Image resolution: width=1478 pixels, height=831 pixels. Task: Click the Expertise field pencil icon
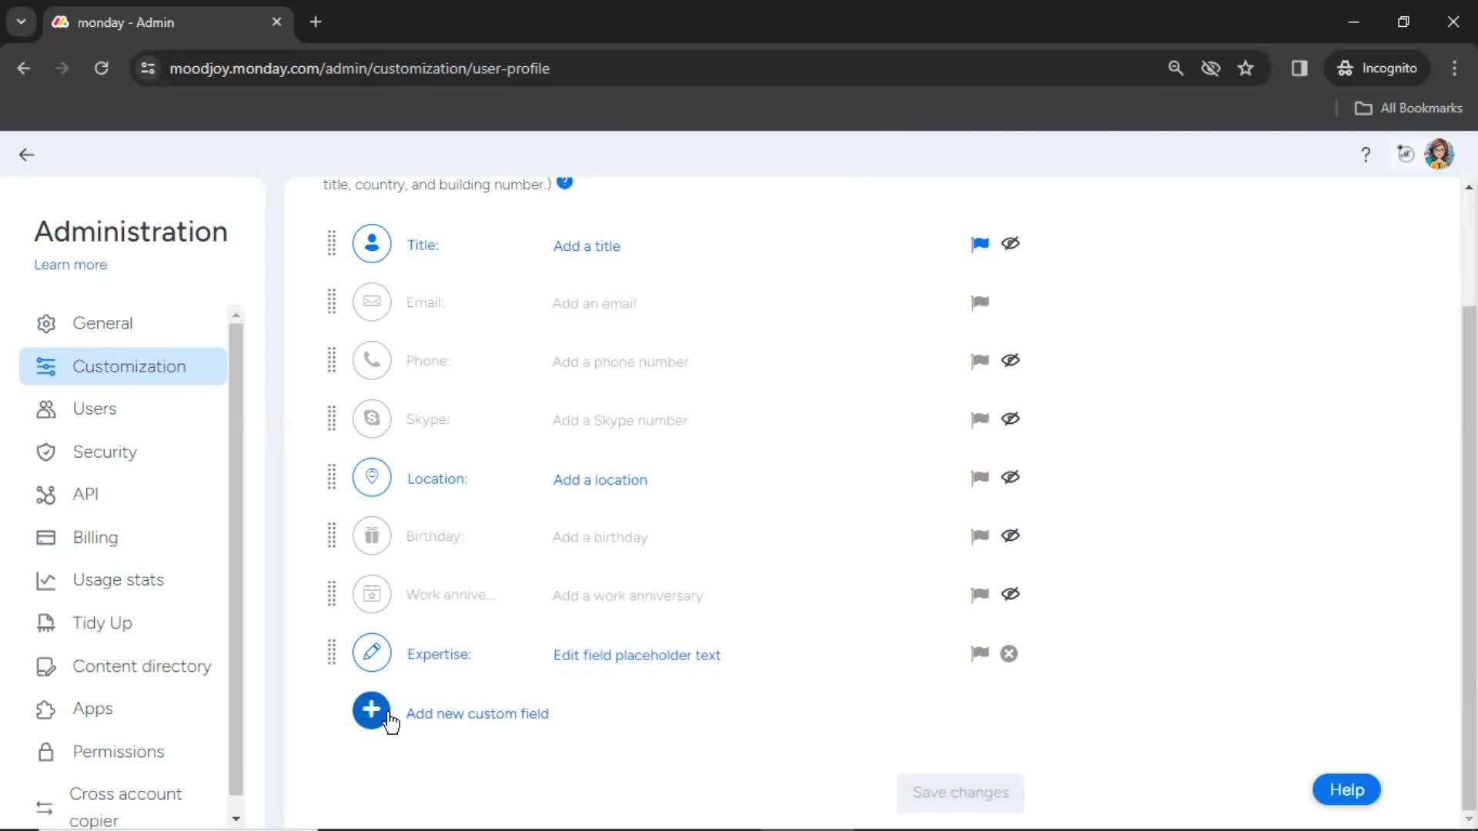[x=372, y=652]
